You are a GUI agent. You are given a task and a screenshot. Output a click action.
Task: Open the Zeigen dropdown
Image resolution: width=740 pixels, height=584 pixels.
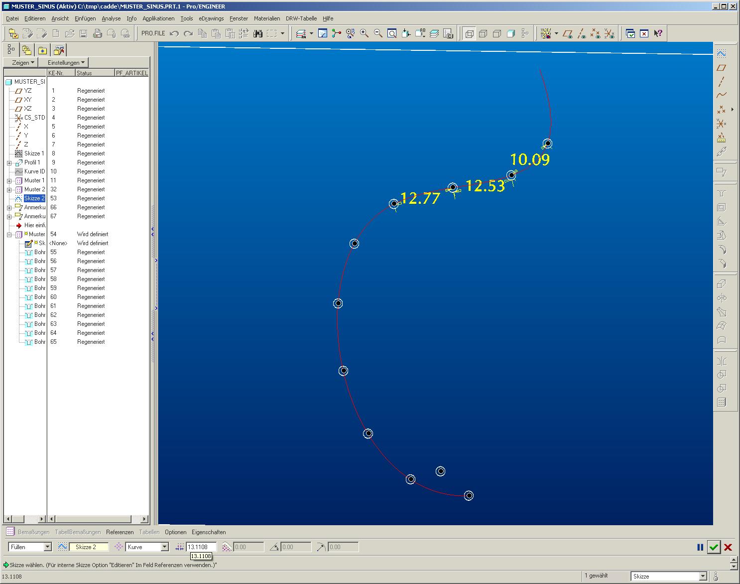click(x=21, y=62)
